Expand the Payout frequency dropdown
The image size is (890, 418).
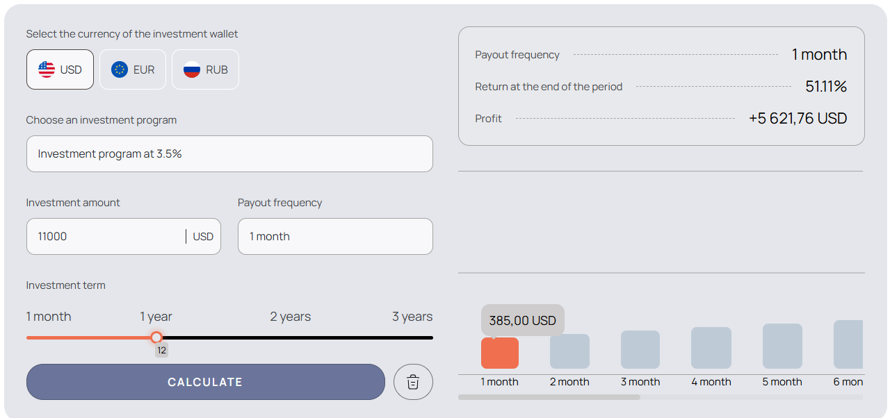pos(335,237)
